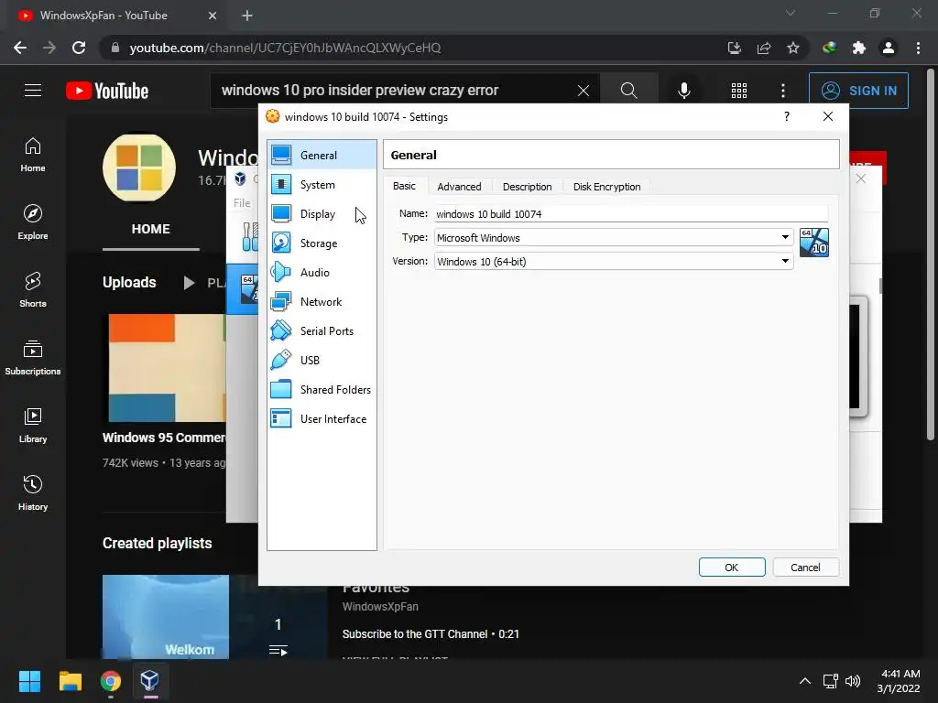Expand the Type dropdown
The height and width of the screenshot is (703, 938).
[785, 237]
